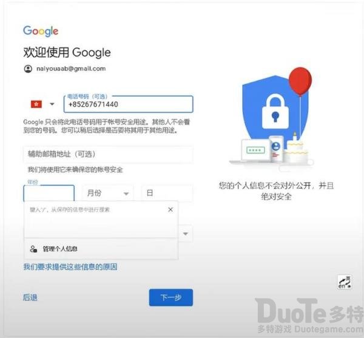The height and width of the screenshot is (338, 364).
Task: Expand the dropdown arrow behind the autofill popup
Action: [186, 234]
